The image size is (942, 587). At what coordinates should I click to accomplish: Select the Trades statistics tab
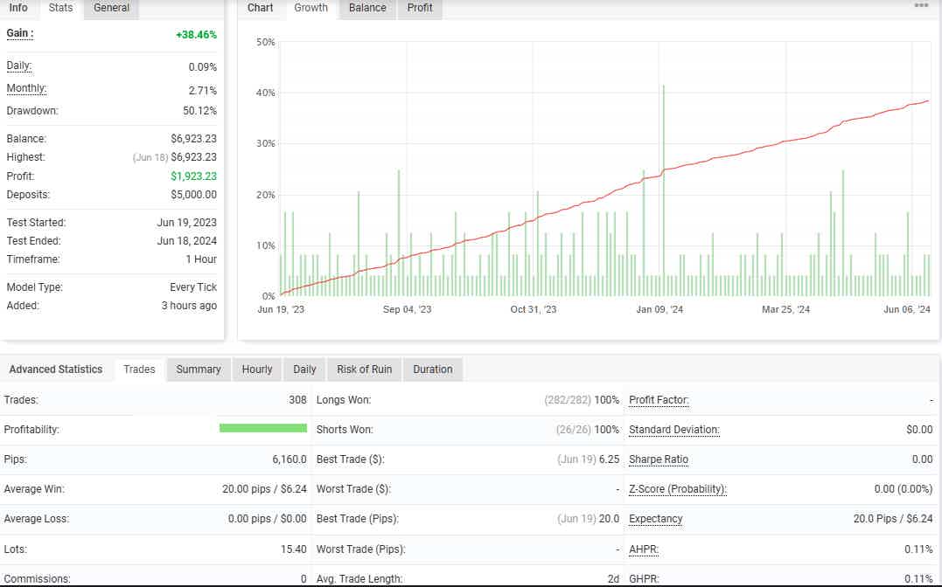tap(139, 369)
